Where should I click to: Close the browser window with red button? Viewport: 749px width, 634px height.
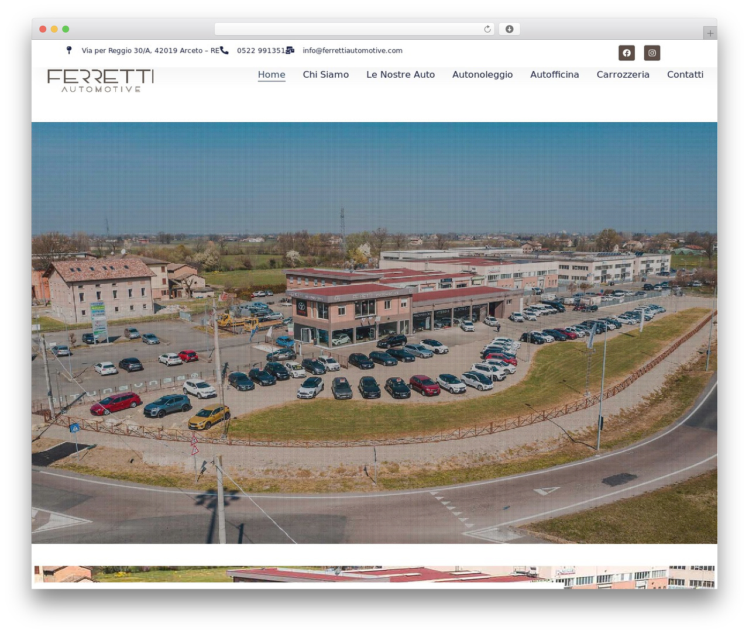[x=43, y=29]
